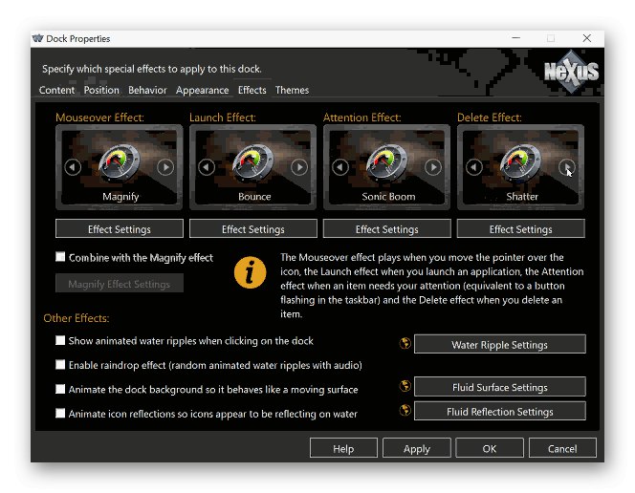Open Fluid Surface Settings
The image size is (635, 493).
[500, 387]
